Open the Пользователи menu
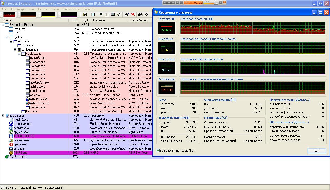 pyautogui.click(x=71, y=9)
